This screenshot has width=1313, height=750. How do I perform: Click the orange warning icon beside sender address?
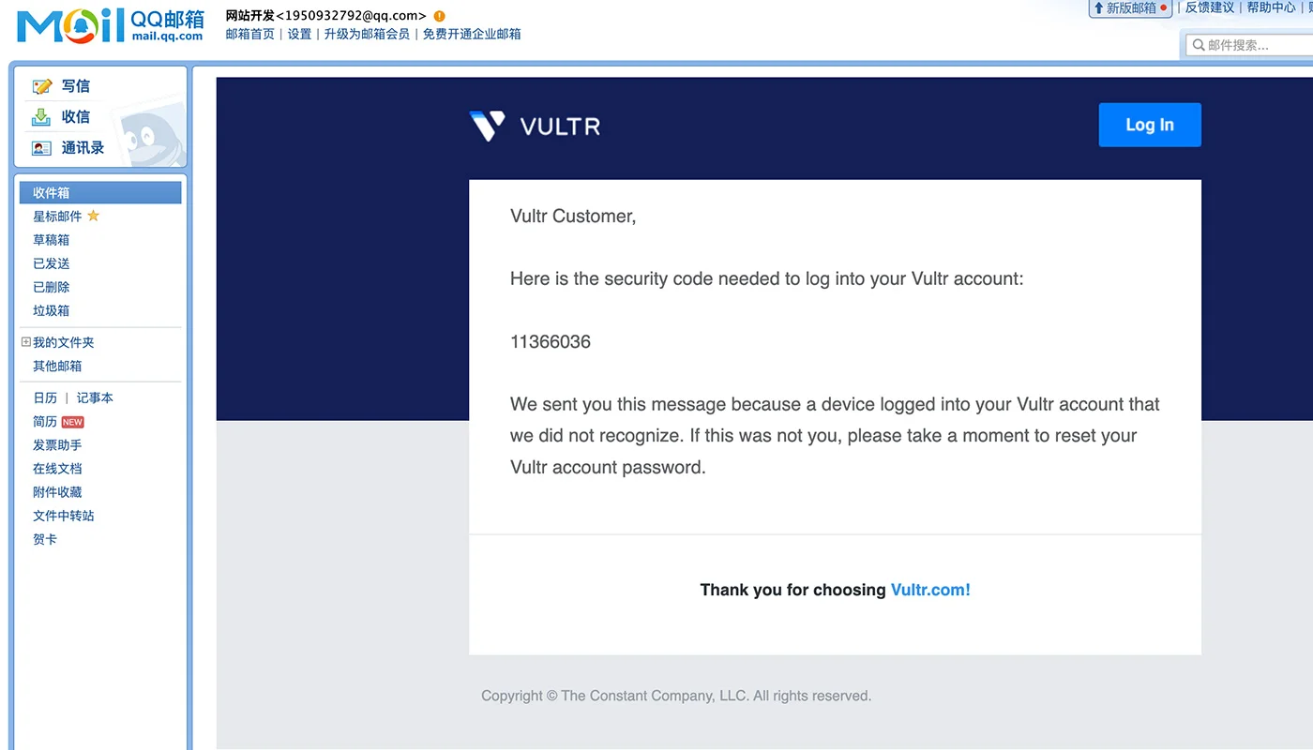click(437, 15)
